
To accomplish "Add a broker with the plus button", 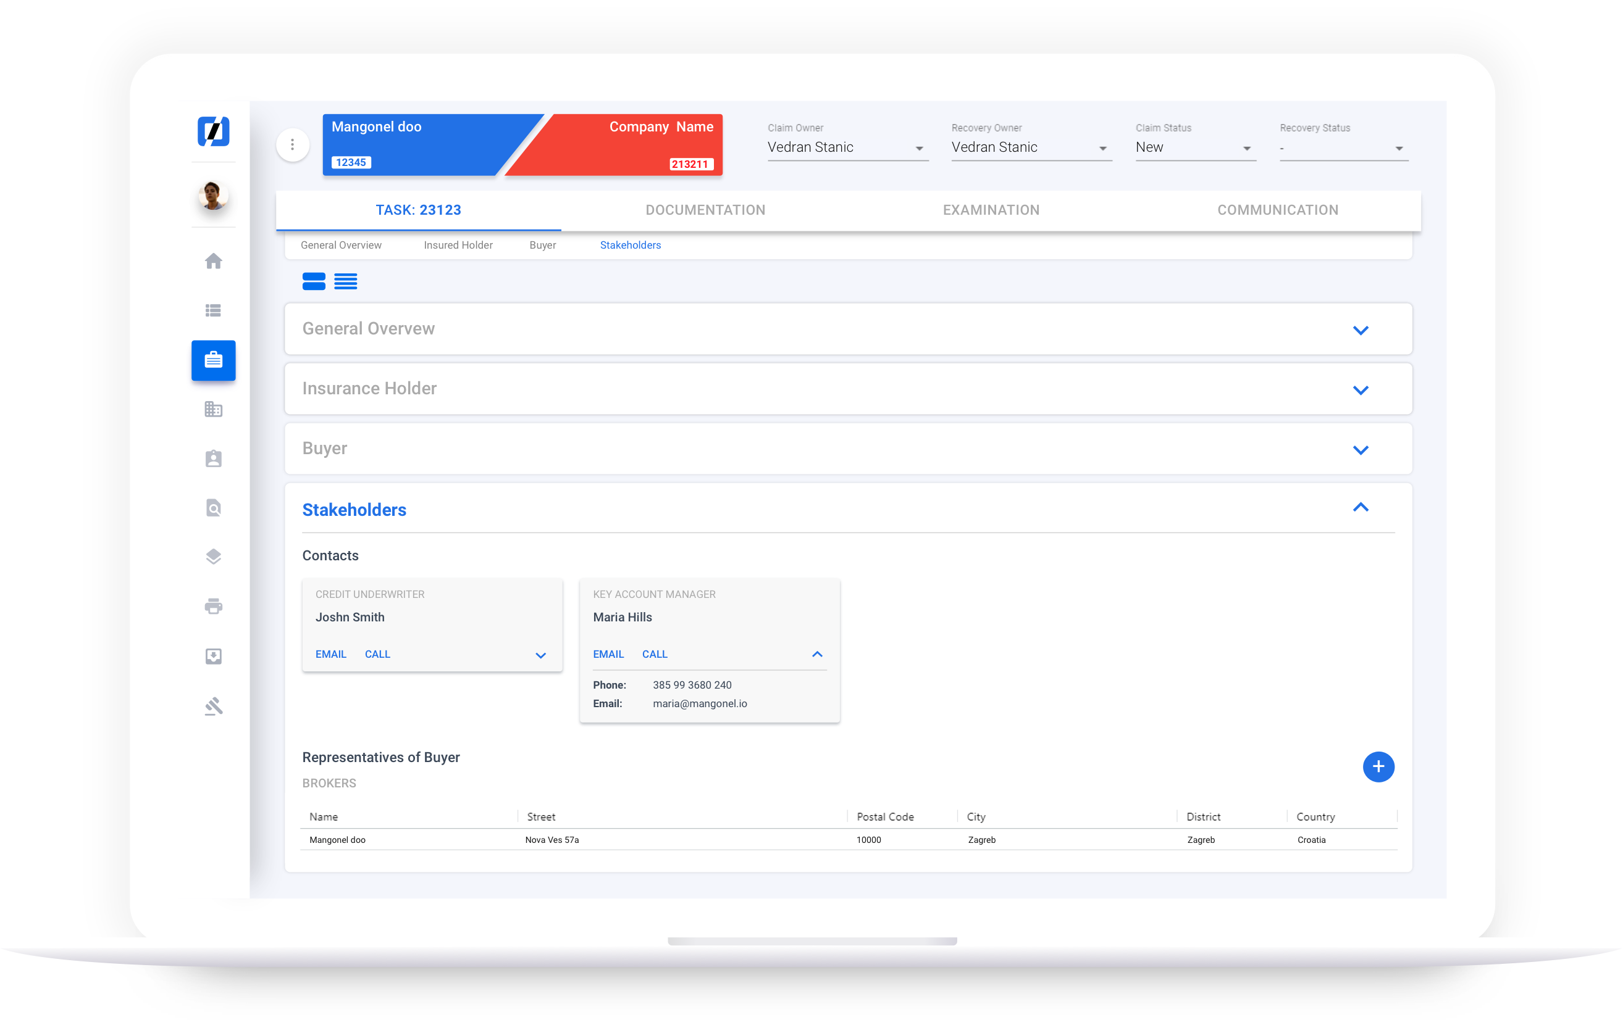I will pyautogui.click(x=1378, y=767).
